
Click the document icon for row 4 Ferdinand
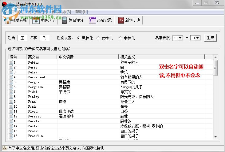click(x=11, y=77)
